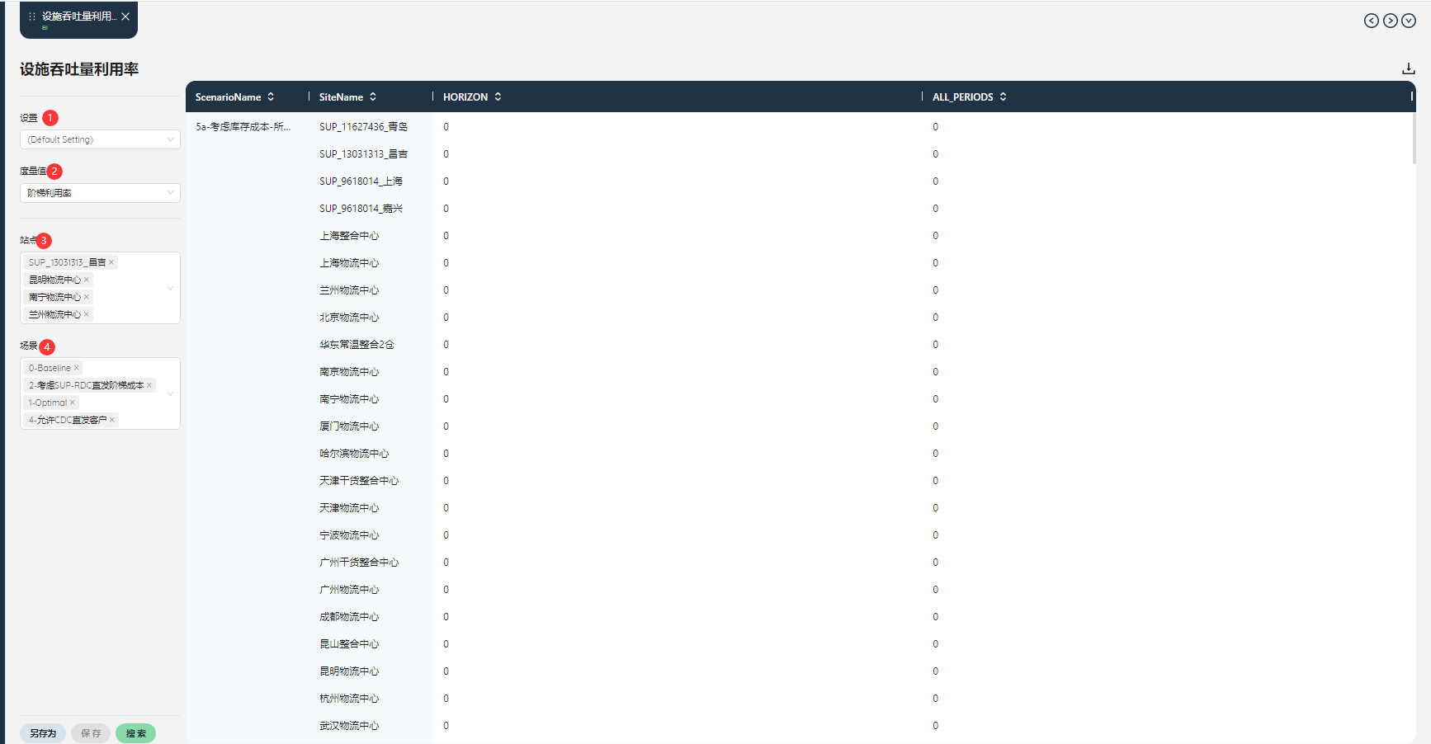Image resolution: width=1431 pixels, height=744 pixels.
Task: Download the table data
Action: (1409, 68)
